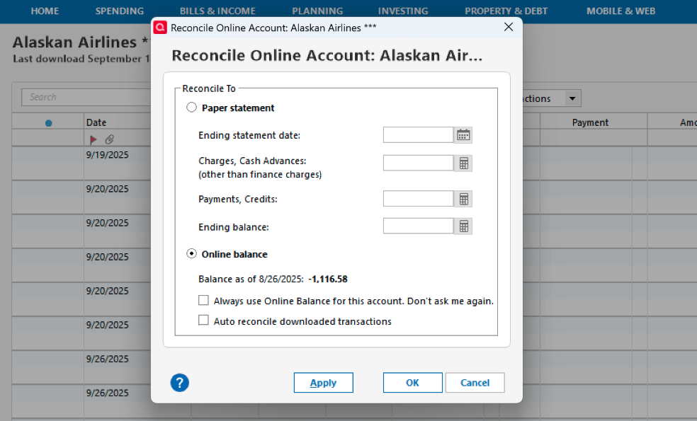Confirm reconcile with the OK button
The image size is (697, 421).
[x=412, y=382]
